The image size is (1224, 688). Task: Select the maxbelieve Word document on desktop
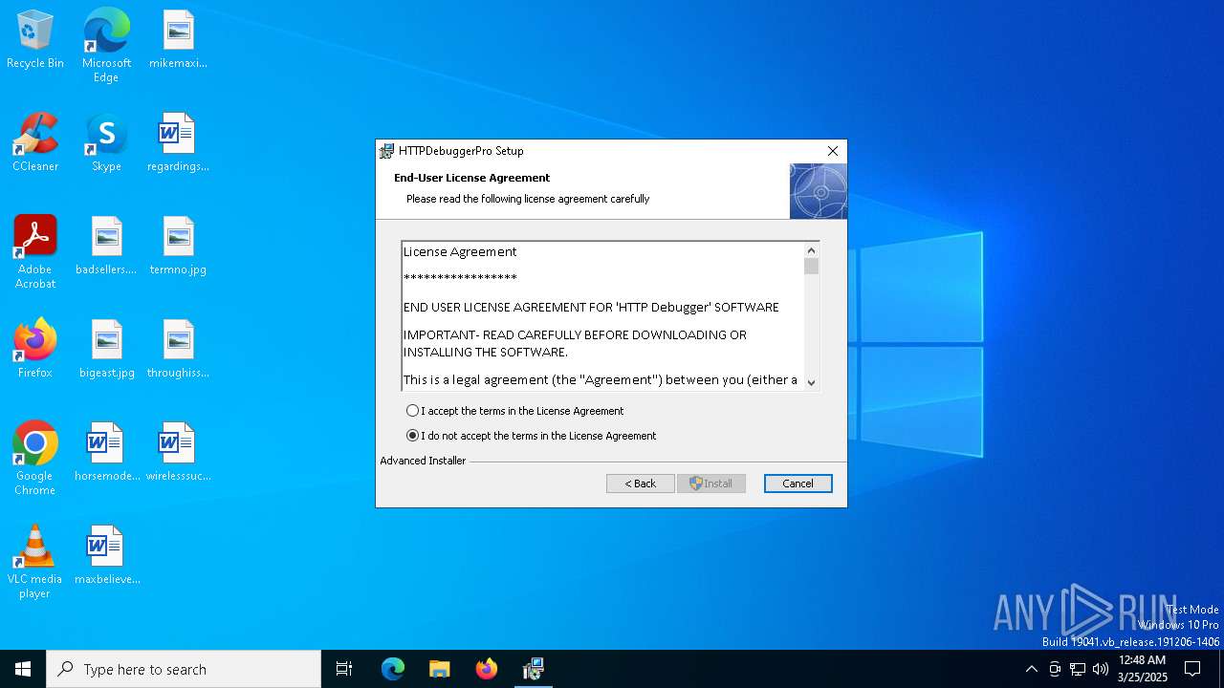[106, 556]
